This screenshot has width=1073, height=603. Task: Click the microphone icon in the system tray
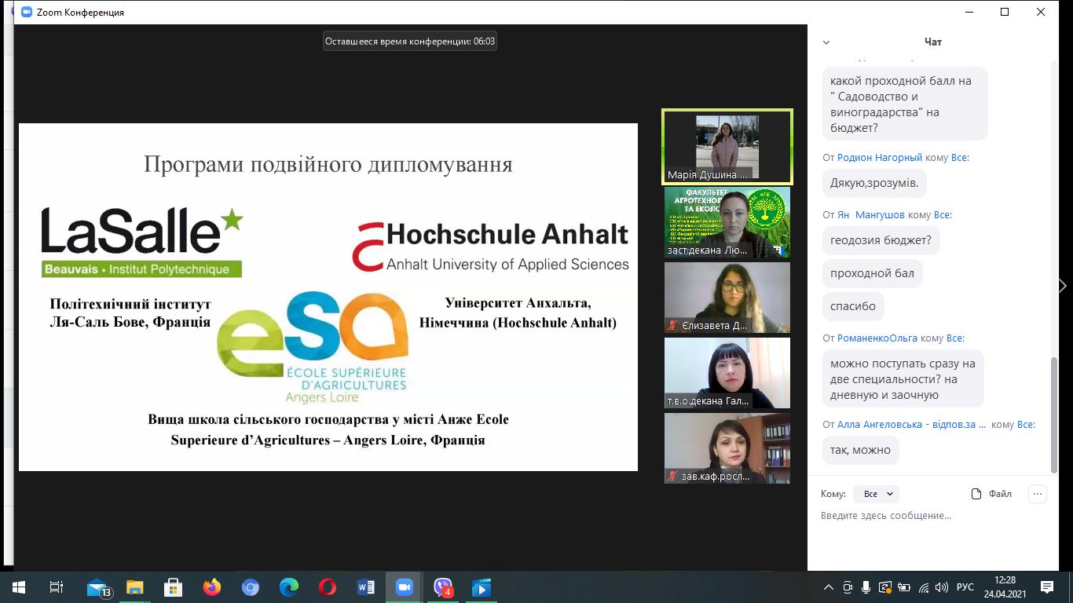coord(866,587)
